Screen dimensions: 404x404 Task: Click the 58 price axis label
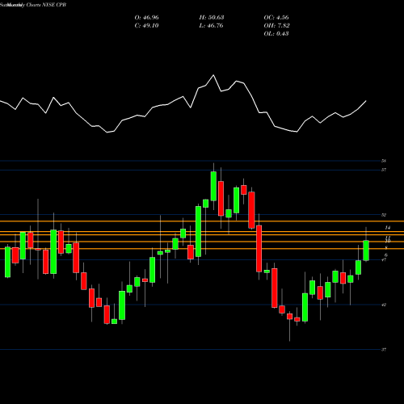[x=384, y=161]
